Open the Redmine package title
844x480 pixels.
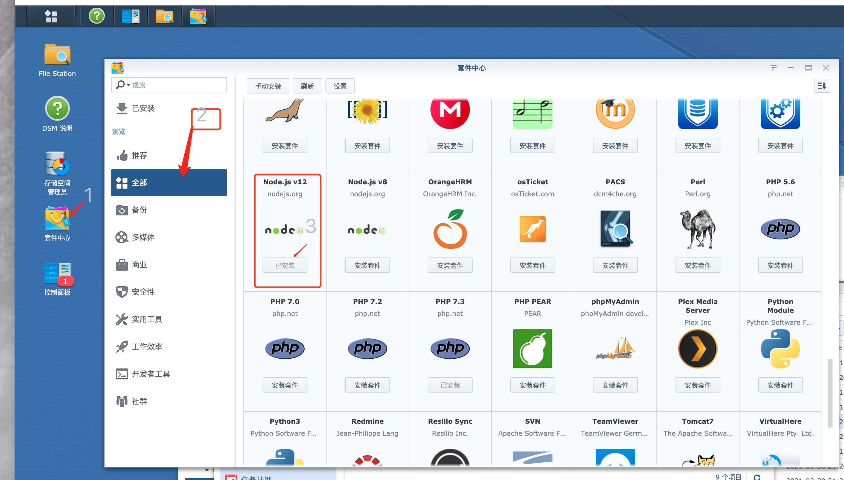(367, 421)
